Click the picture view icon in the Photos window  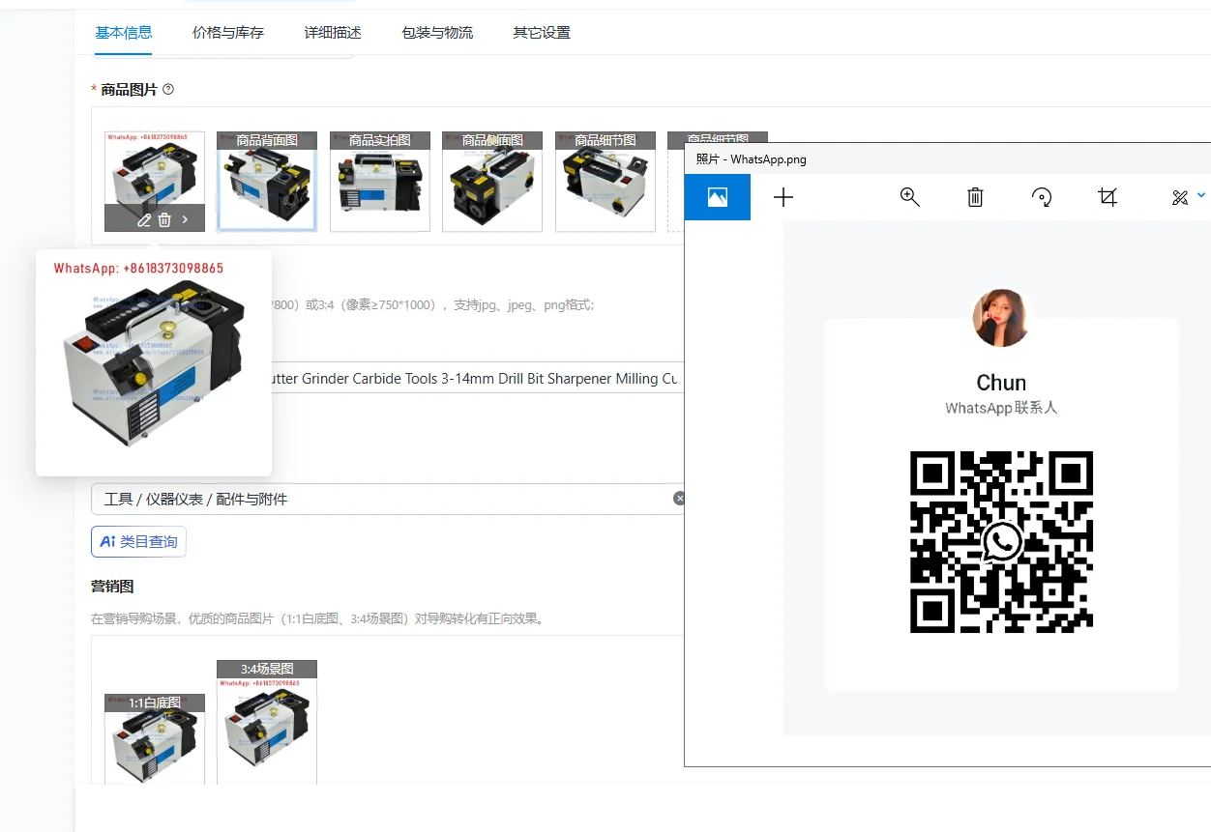click(x=718, y=197)
